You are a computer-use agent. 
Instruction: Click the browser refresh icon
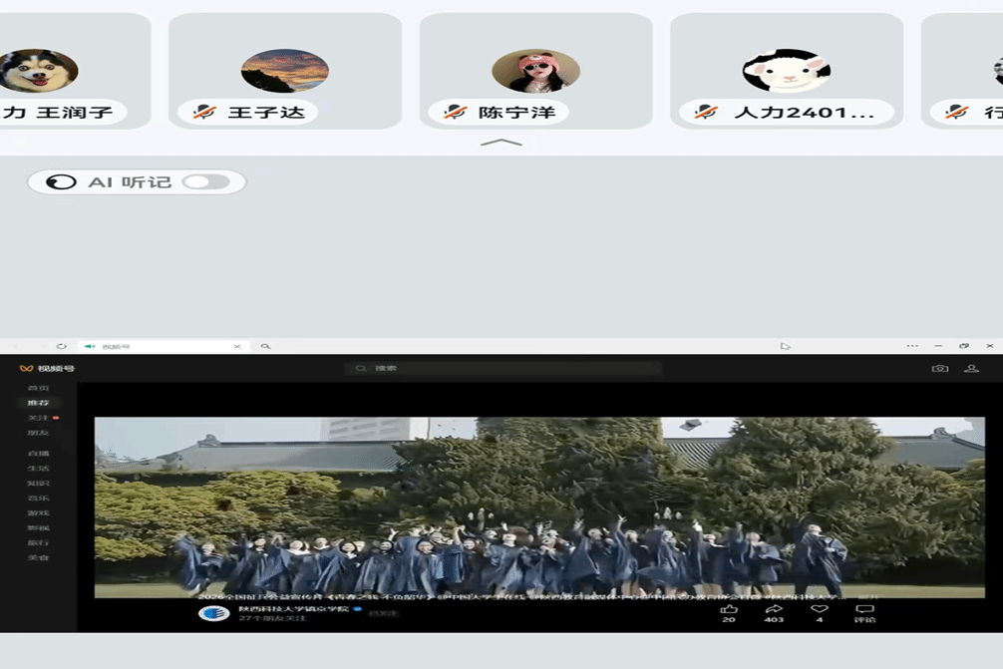(x=62, y=346)
